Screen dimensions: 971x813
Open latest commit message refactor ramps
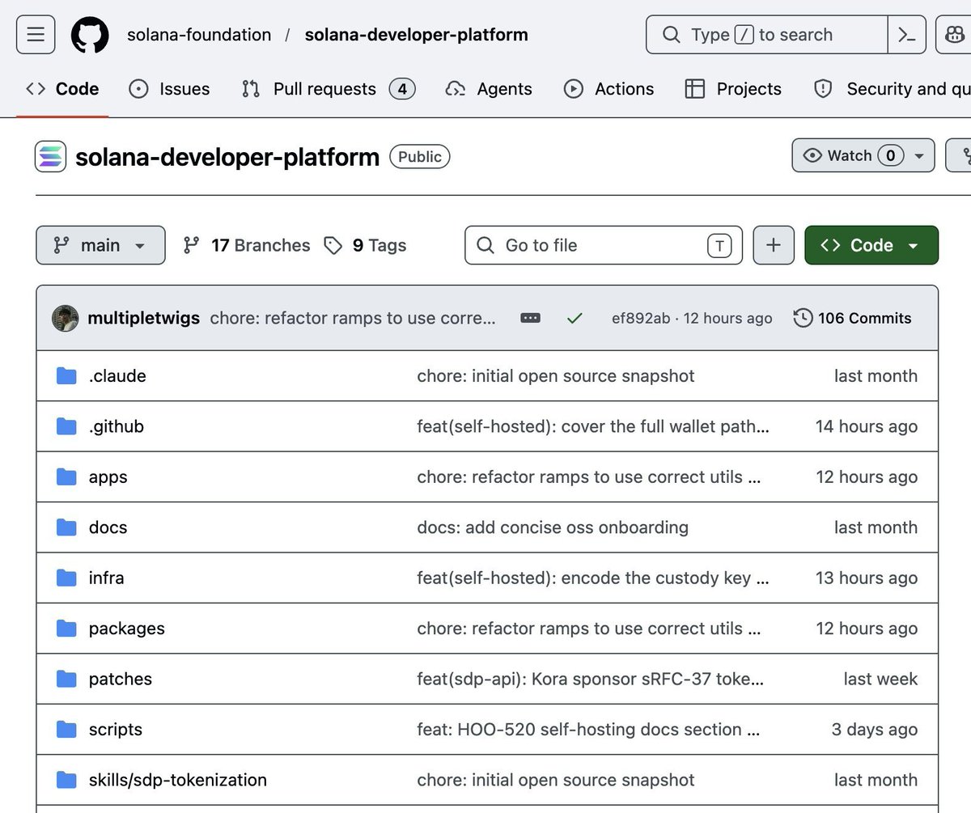click(353, 318)
